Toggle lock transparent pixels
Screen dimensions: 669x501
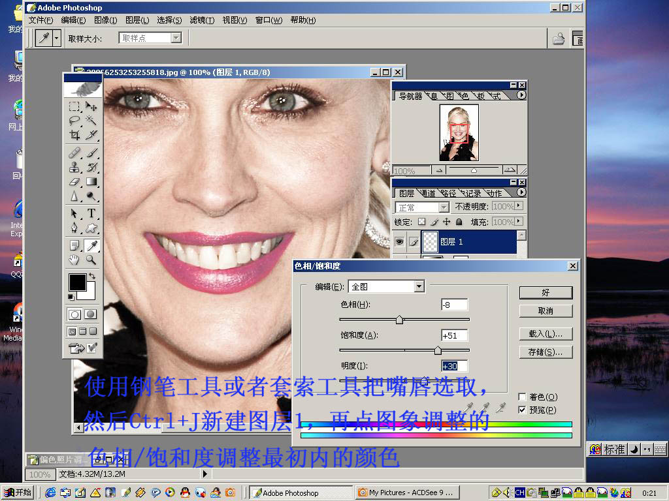coord(421,222)
